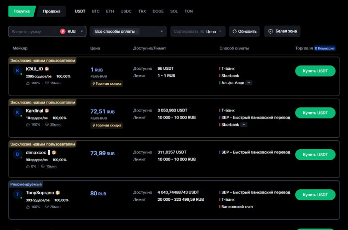Expand payment methods after Sberbank for Kardinal

coord(244,124)
